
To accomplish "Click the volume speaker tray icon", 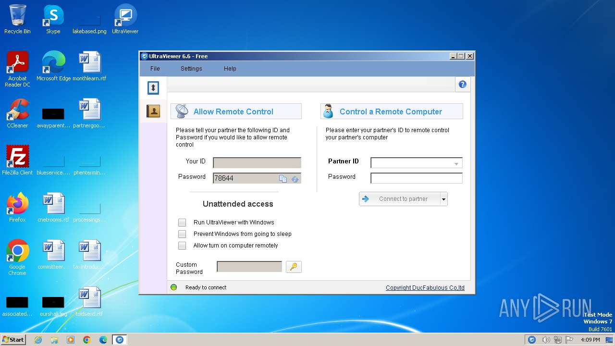I will (546, 340).
